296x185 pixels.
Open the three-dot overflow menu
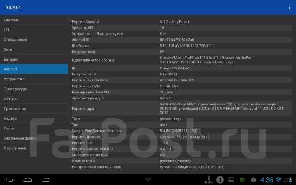289,7
